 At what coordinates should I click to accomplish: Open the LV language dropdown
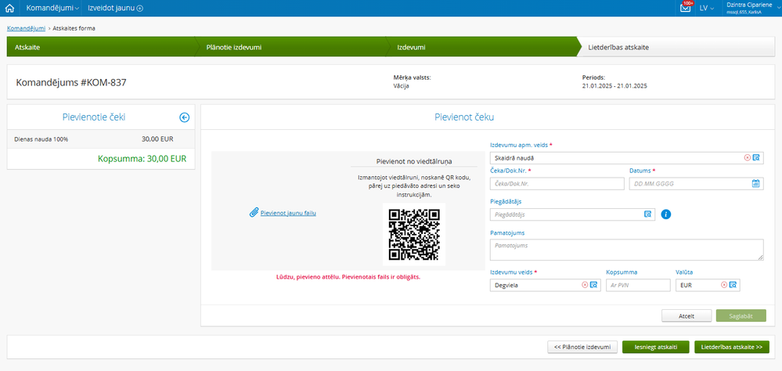[x=707, y=8]
